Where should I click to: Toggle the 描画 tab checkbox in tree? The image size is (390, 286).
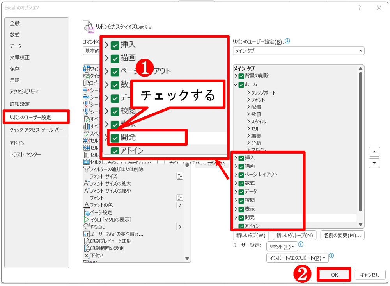tap(241, 166)
